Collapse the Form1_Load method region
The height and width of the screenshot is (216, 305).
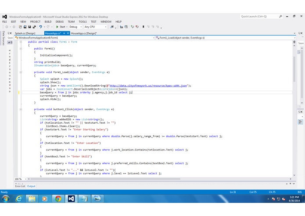21,72
